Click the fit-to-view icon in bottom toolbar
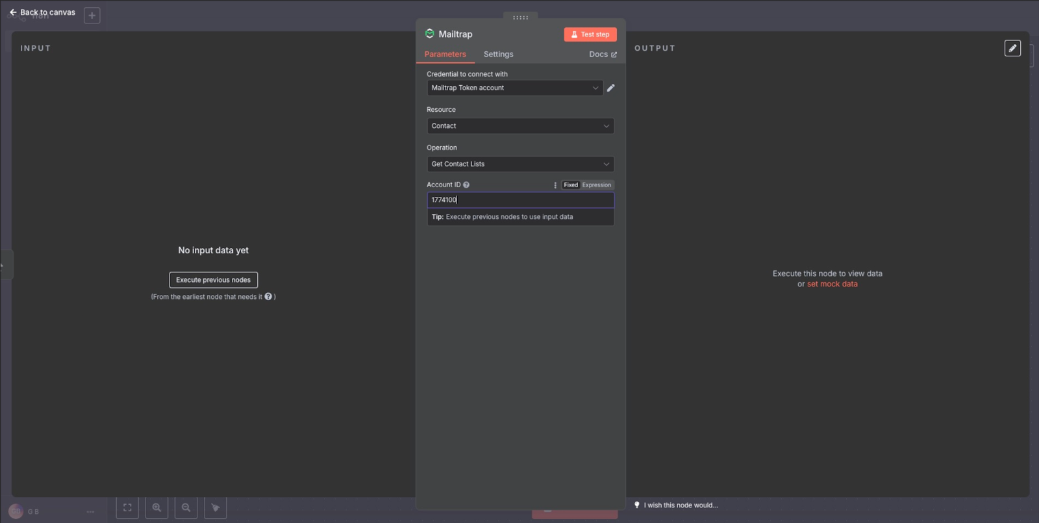Viewport: 1039px width, 523px height. point(127,507)
